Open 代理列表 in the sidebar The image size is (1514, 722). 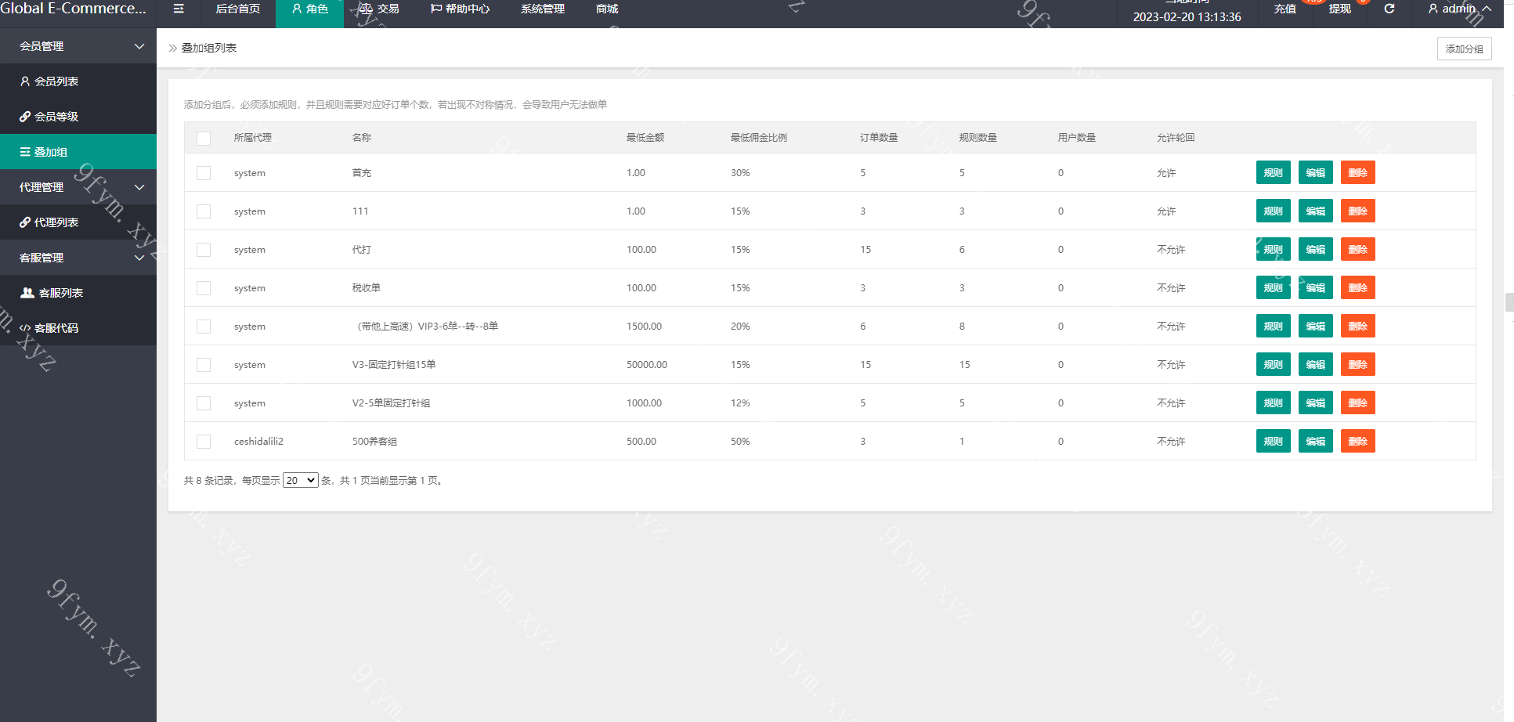78,222
